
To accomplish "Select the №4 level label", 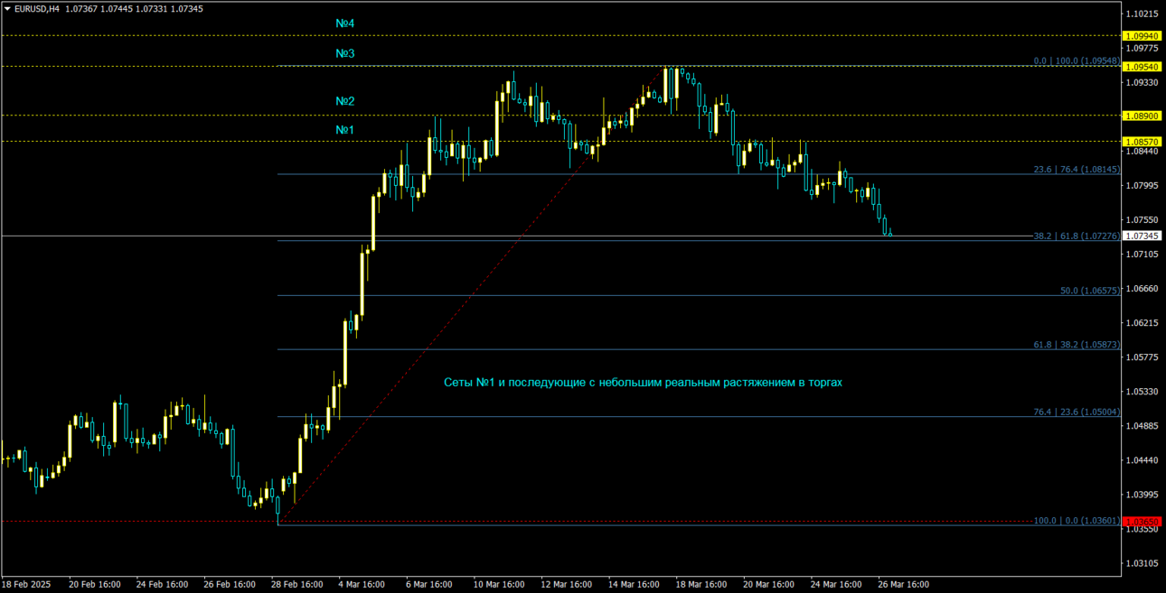I will pyautogui.click(x=345, y=23).
